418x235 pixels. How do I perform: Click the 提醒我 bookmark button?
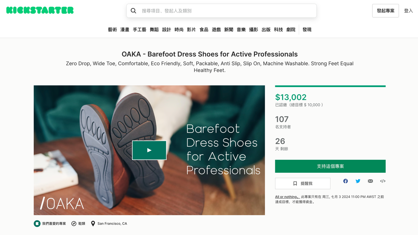[303, 184]
